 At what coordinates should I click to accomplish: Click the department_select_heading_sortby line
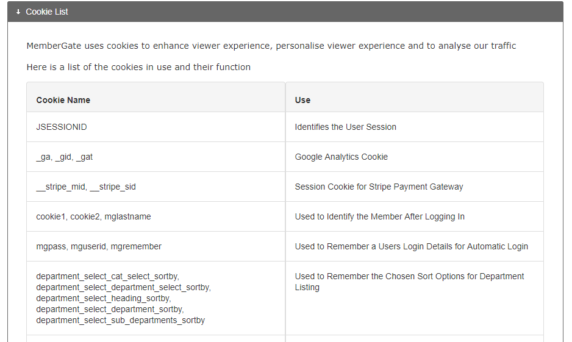pyautogui.click(x=103, y=298)
